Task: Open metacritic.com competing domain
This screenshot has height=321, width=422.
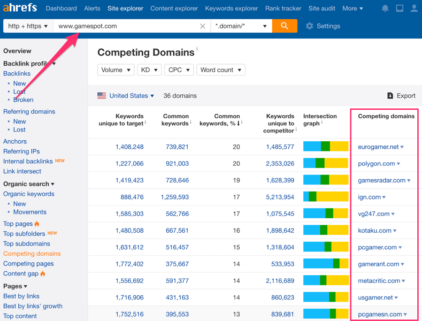Action: [379, 281]
